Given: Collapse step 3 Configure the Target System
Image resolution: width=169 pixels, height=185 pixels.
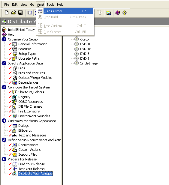Looking at the screenshot, I should point(4,87).
